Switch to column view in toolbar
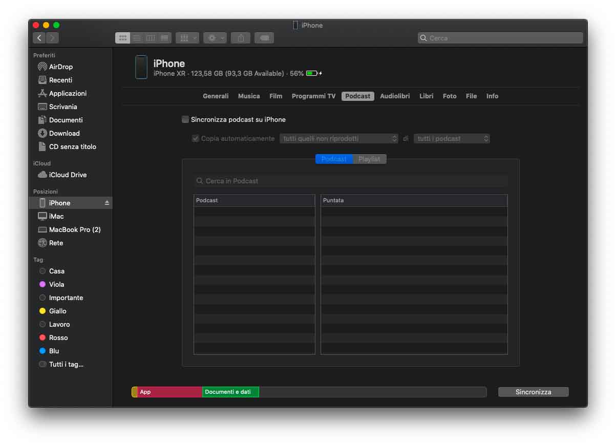This screenshot has height=445, width=616. (x=151, y=38)
